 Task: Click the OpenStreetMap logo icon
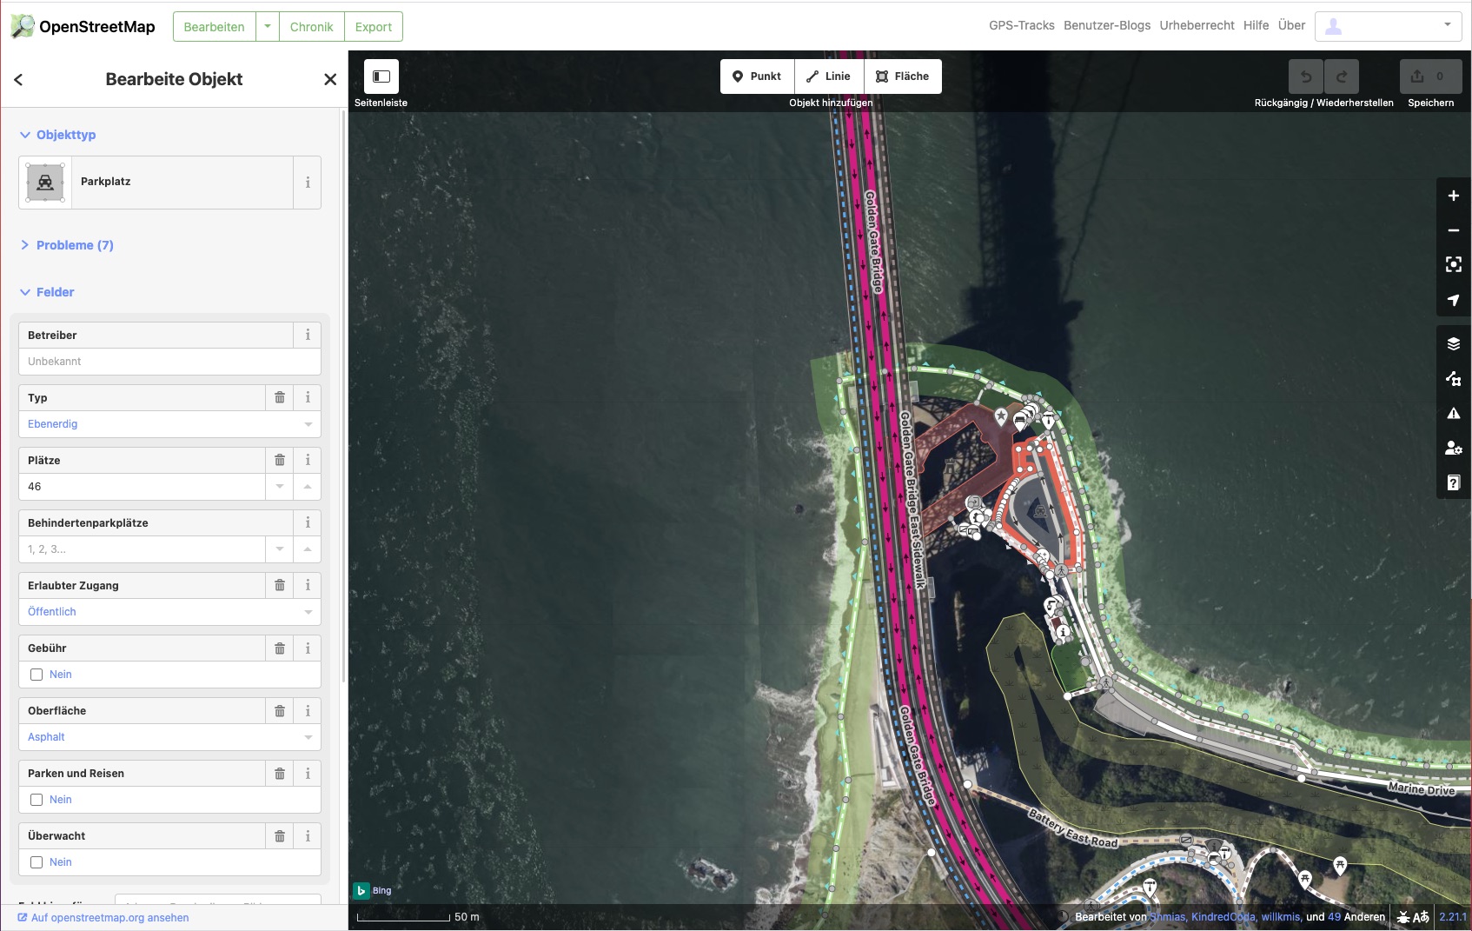[23, 26]
